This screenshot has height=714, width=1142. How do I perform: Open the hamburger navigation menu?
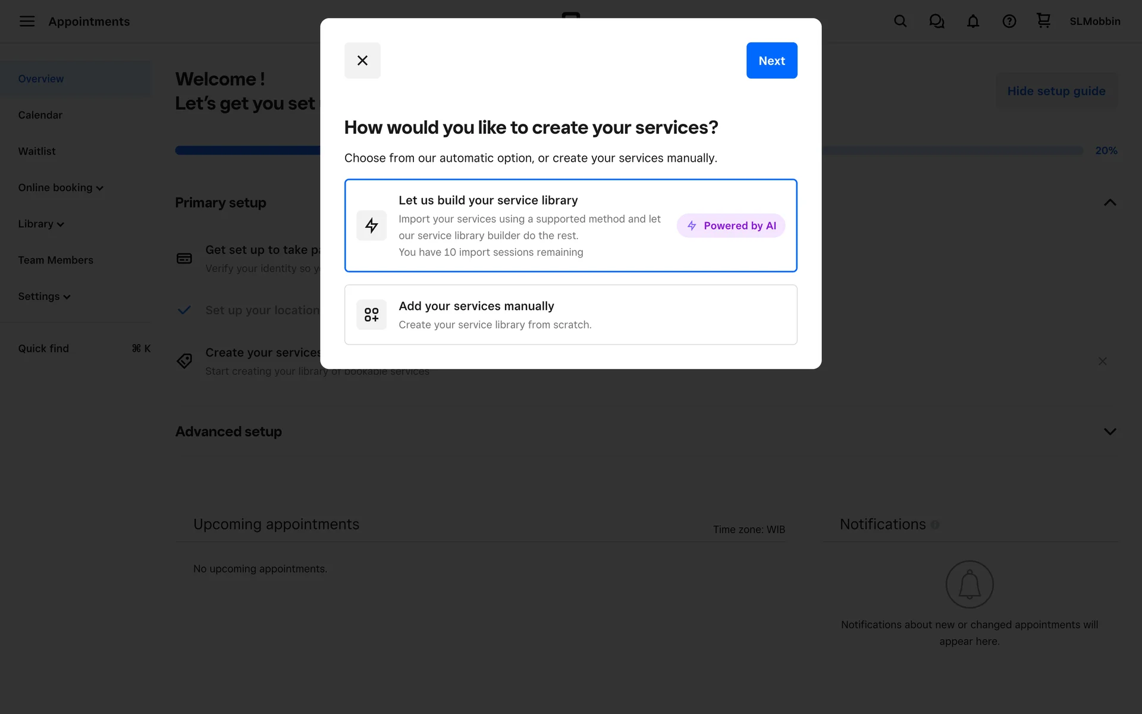click(27, 21)
